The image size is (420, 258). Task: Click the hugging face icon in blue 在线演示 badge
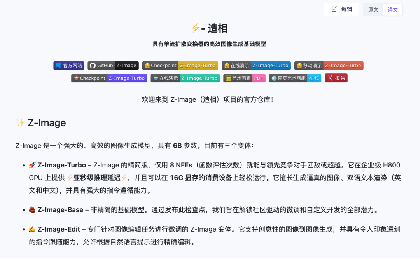227,66
